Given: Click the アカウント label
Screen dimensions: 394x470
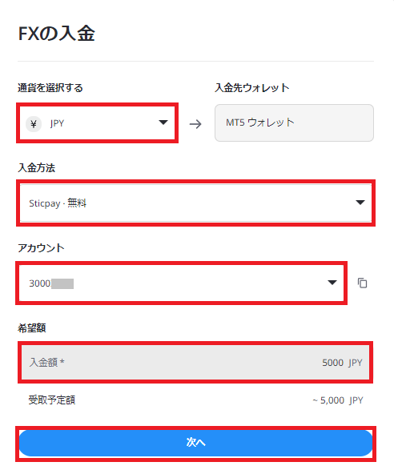Looking at the screenshot, I should 41,248.
